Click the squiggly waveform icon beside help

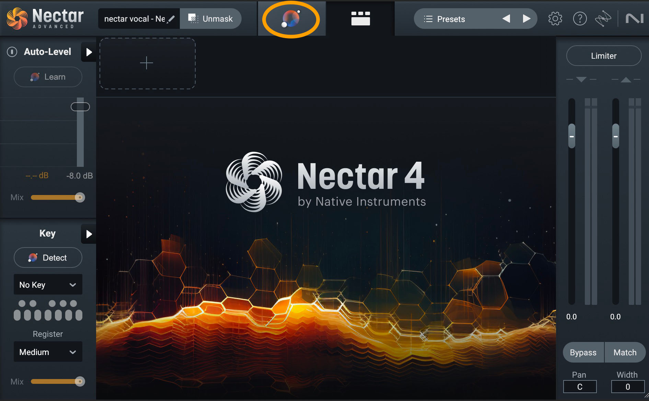603,19
